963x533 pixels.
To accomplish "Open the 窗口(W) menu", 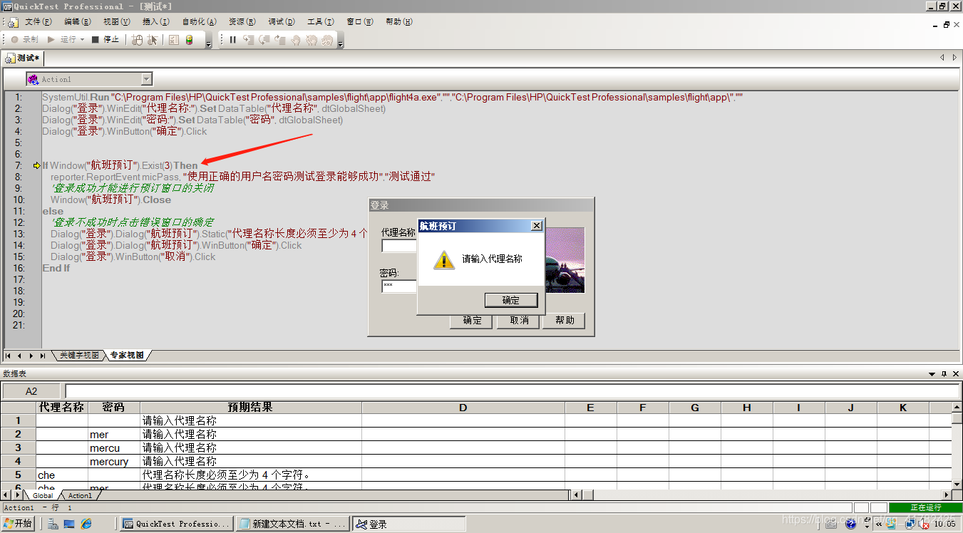I will tap(359, 22).
